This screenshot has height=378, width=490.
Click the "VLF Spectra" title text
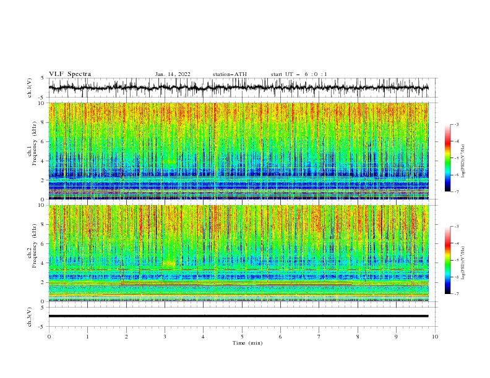pos(70,74)
